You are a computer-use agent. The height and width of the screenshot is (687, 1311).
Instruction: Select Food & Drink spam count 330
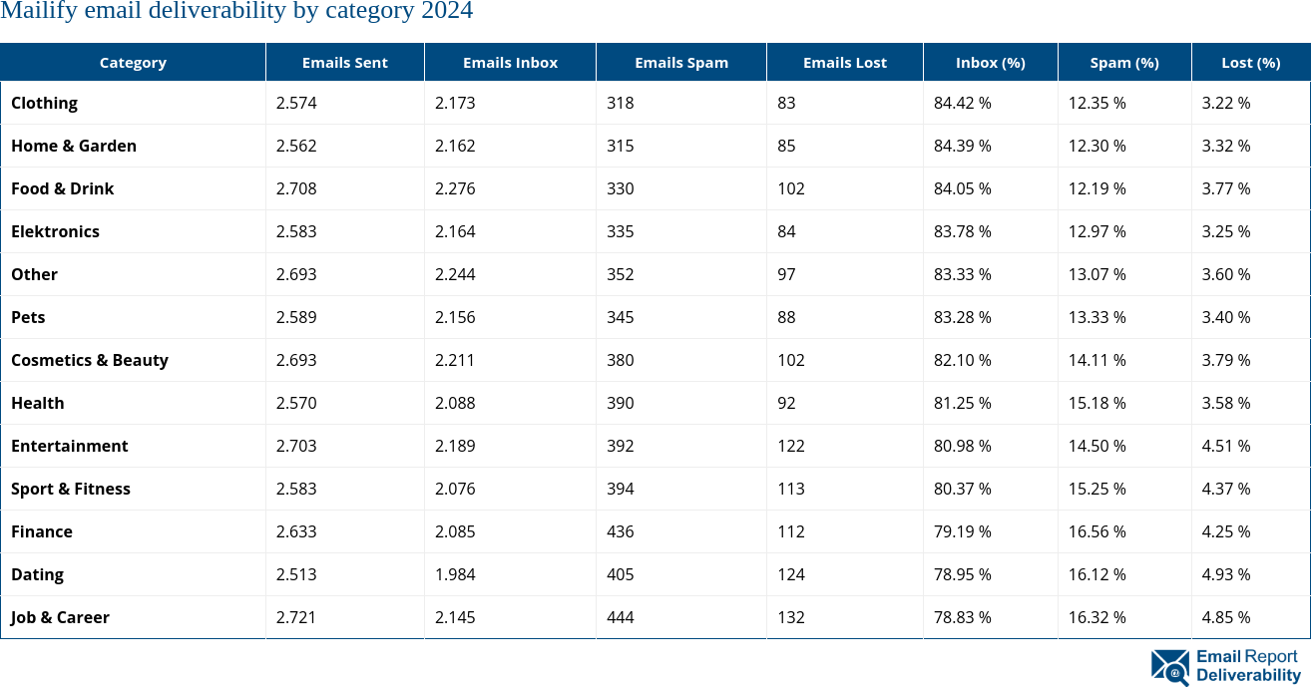coord(621,188)
